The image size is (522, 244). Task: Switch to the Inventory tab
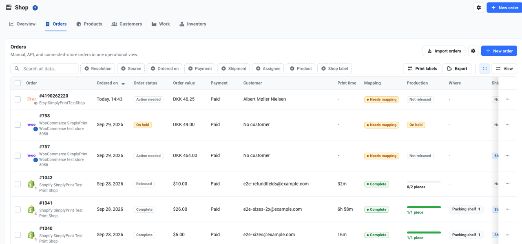[x=193, y=24]
